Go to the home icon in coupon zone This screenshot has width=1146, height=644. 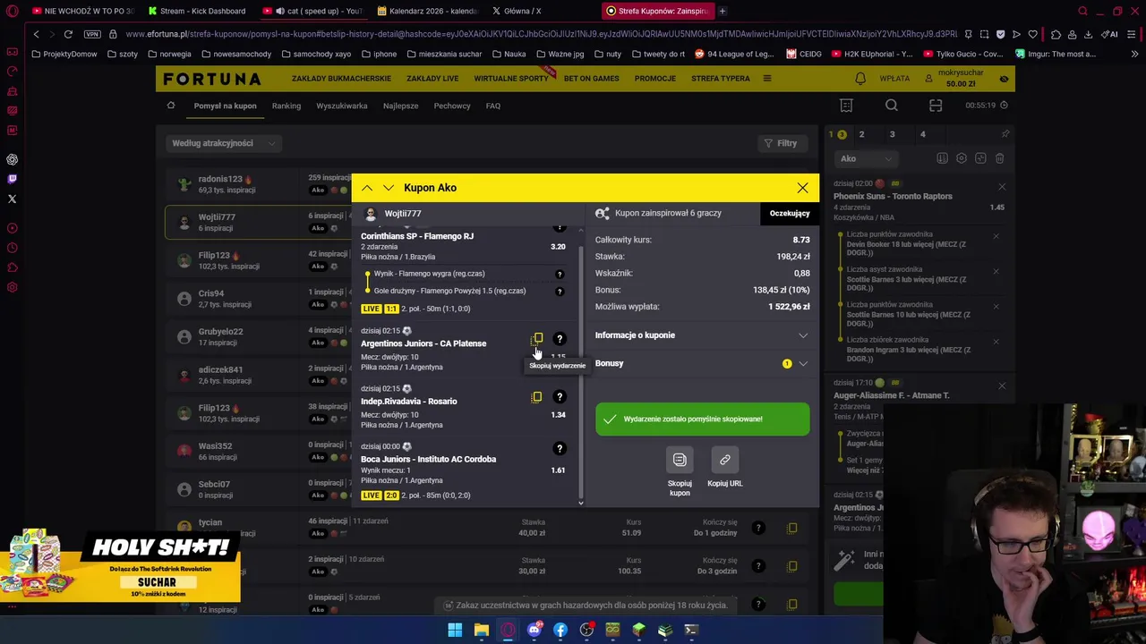171,106
